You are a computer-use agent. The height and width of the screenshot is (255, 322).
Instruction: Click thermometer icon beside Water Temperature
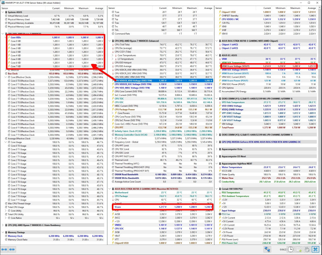pos(220,167)
